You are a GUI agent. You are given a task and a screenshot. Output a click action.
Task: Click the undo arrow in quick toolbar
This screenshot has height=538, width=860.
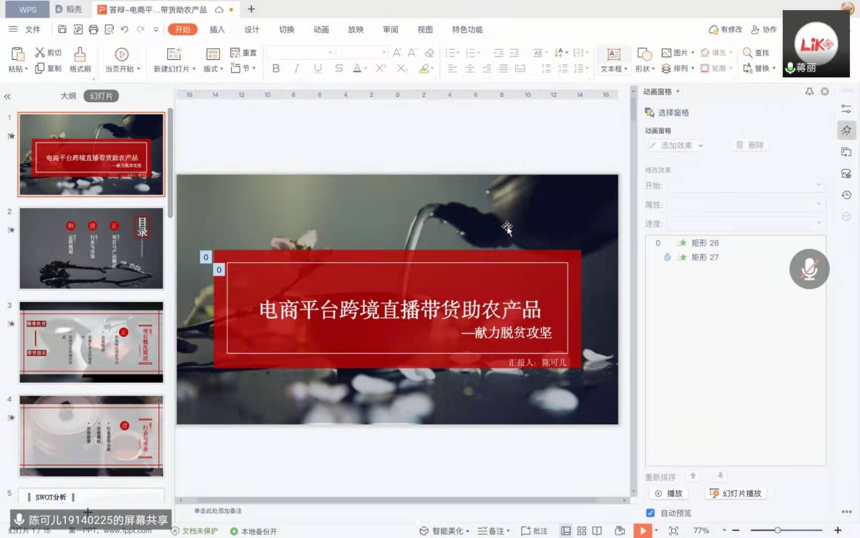pyautogui.click(x=124, y=29)
